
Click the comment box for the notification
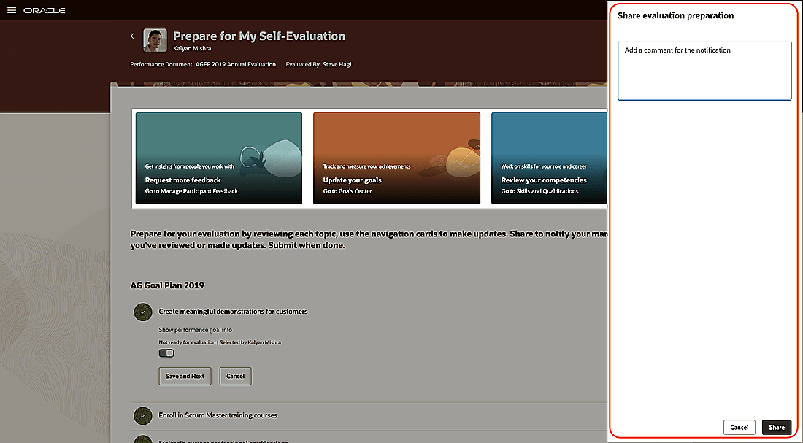point(704,71)
